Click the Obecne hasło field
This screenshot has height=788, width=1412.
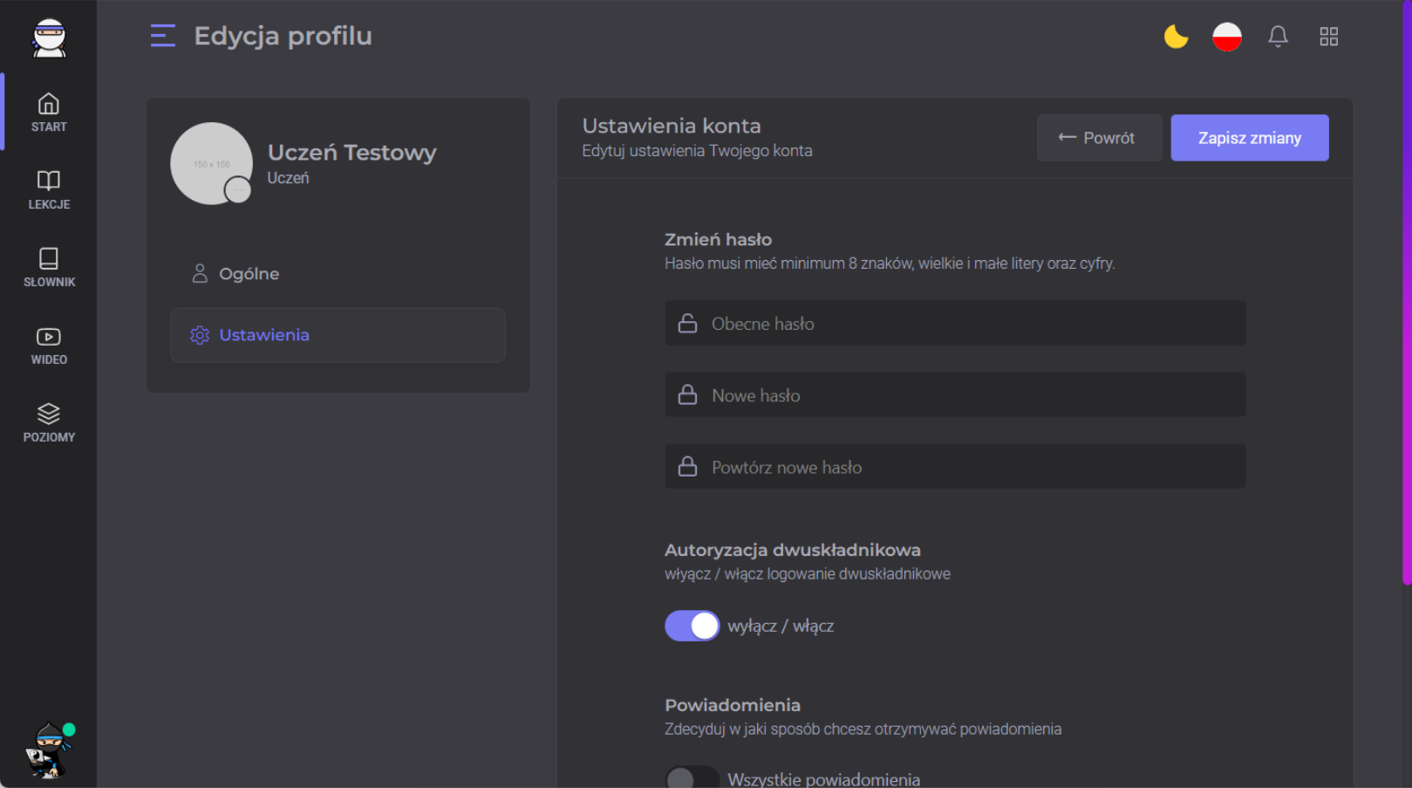point(955,324)
